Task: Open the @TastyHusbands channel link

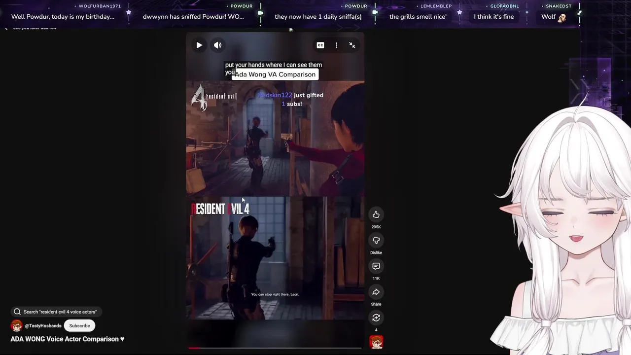Action: (x=43, y=326)
